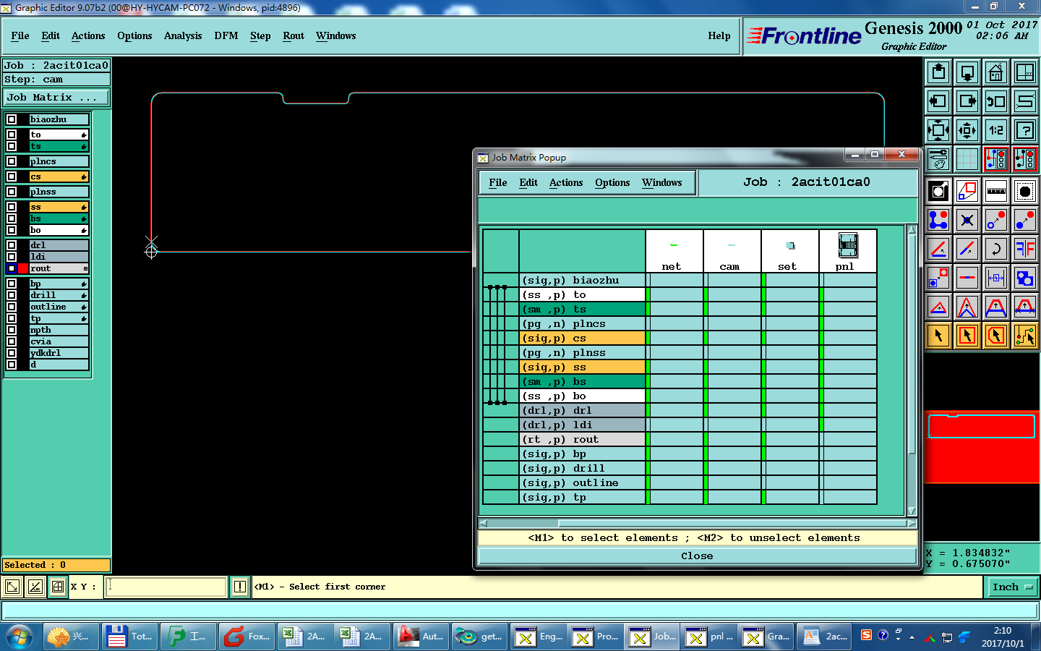Toggle visibility checkbox for drl layer

[12, 245]
